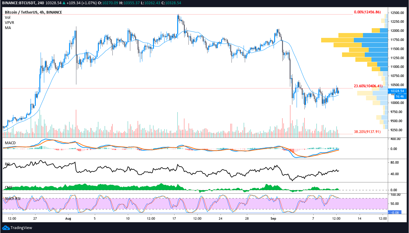Click the 11500.00 price axis label
Image resolution: width=409 pixels, height=233 pixels.
tap(397, 49)
